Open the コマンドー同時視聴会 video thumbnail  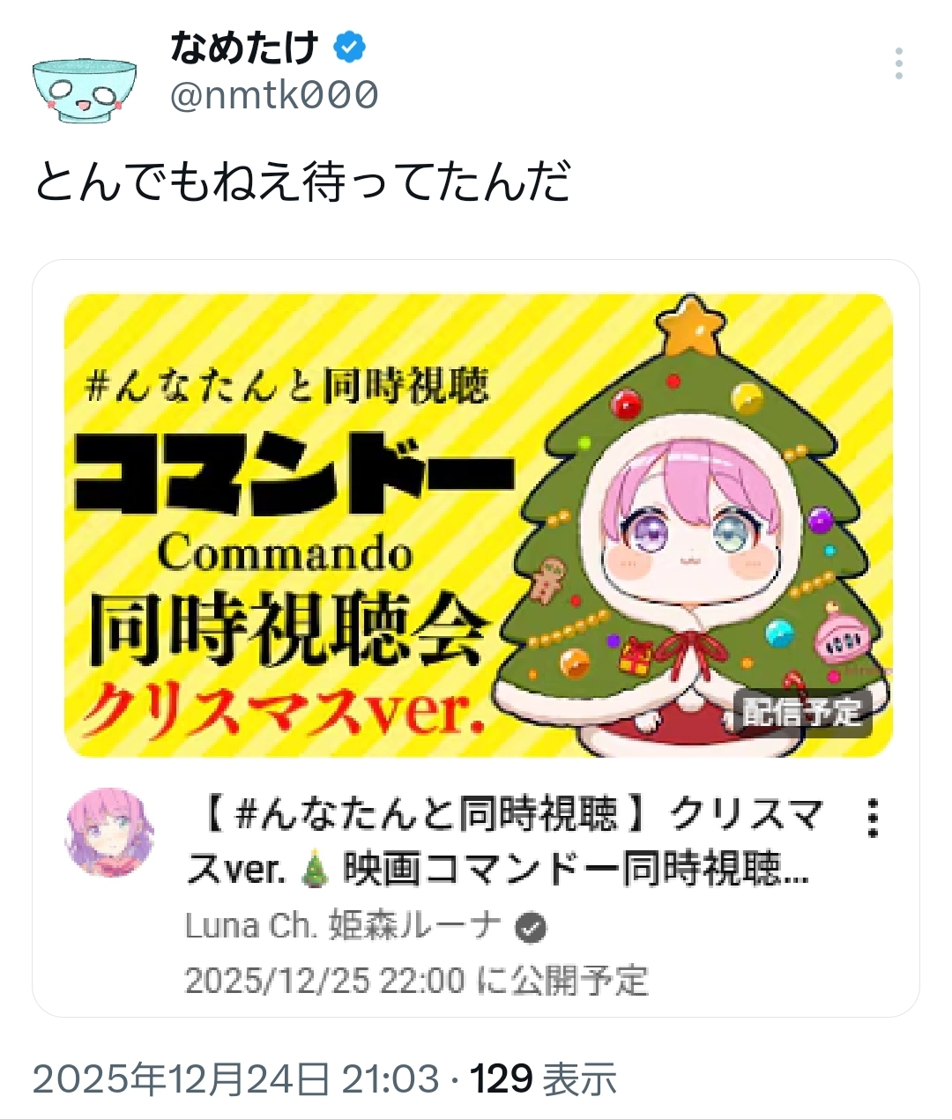[x=478, y=525]
